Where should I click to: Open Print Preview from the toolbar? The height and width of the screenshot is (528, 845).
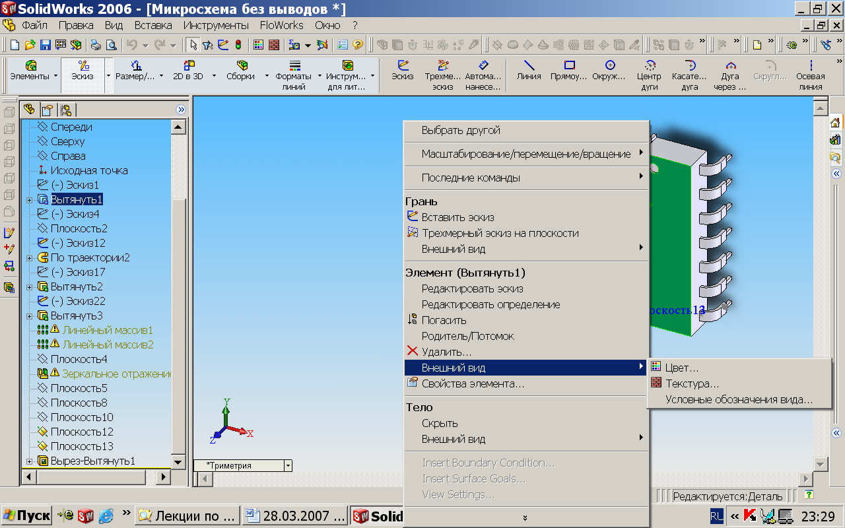click(111, 45)
